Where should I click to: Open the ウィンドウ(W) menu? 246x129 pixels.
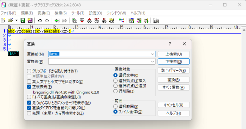[x=116, y=13]
